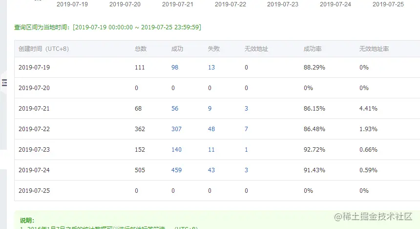Image resolution: width=420 pixels, height=229 pixels.
Task: Select invalid address rate 0.59% cell
Action: 369,170
